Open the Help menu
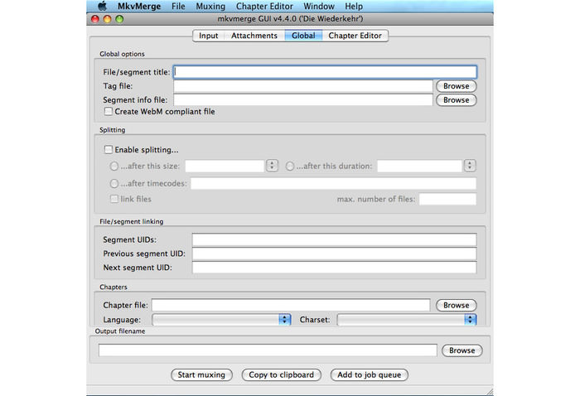 click(354, 7)
